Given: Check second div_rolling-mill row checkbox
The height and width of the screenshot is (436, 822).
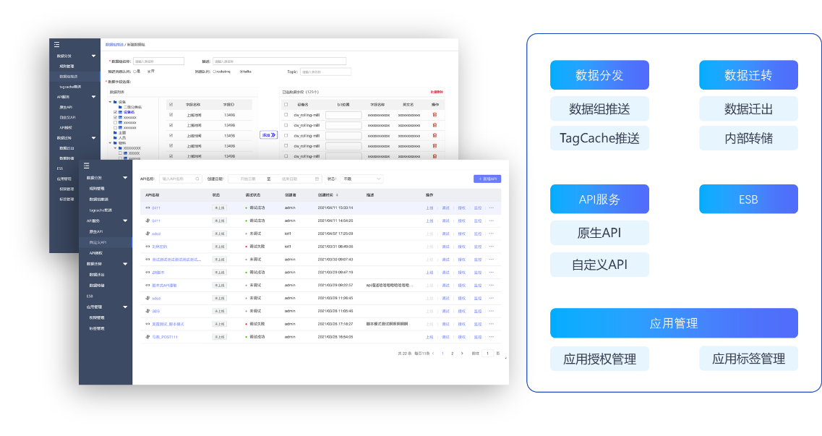Looking at the screenshot, I should click(286, 125).
